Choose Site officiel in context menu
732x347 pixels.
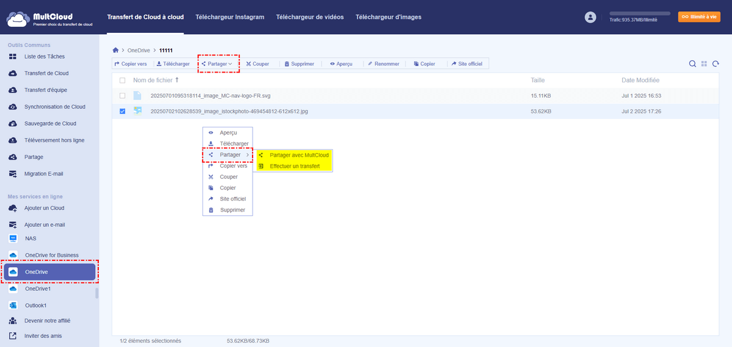[228, 199]
